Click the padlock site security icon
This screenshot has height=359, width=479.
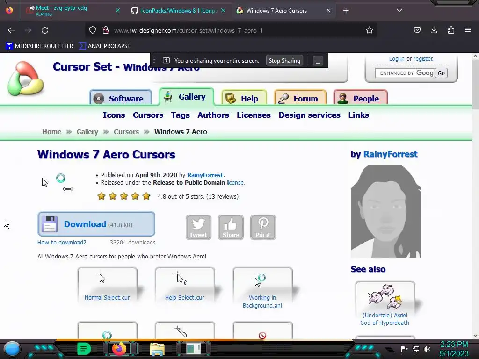tap(106, 30)
